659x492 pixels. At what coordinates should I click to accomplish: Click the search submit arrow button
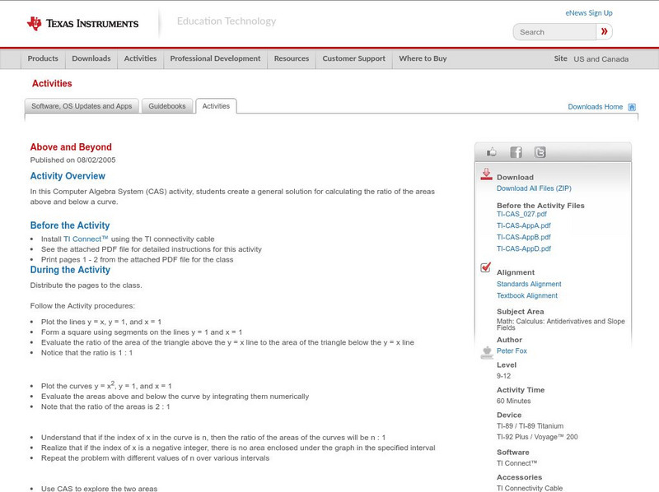[x=604, y=31]
